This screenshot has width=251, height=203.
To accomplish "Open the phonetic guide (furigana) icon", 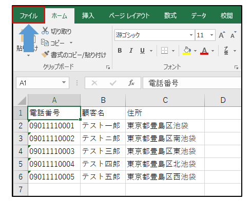I will (226, 51).
